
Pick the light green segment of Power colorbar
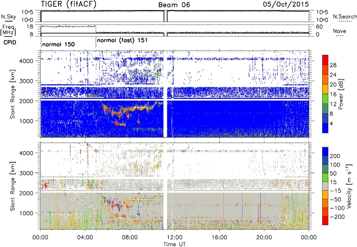click(x=325, y=99)
